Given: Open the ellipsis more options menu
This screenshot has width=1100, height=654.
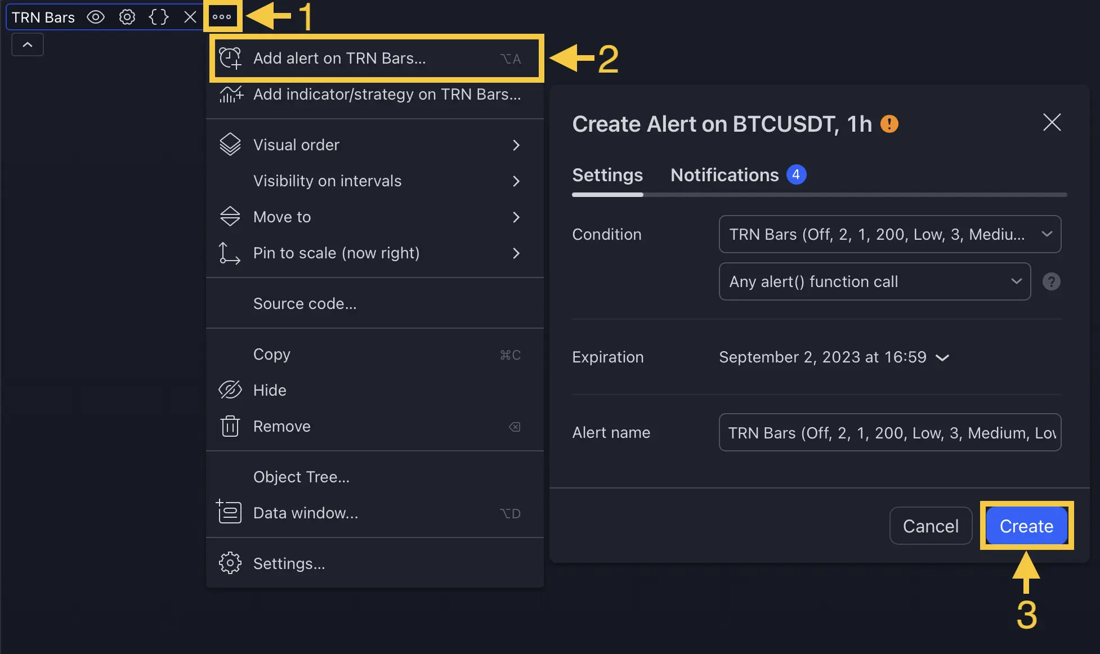Looking at the screenshot, I should (x=222, y=16).
